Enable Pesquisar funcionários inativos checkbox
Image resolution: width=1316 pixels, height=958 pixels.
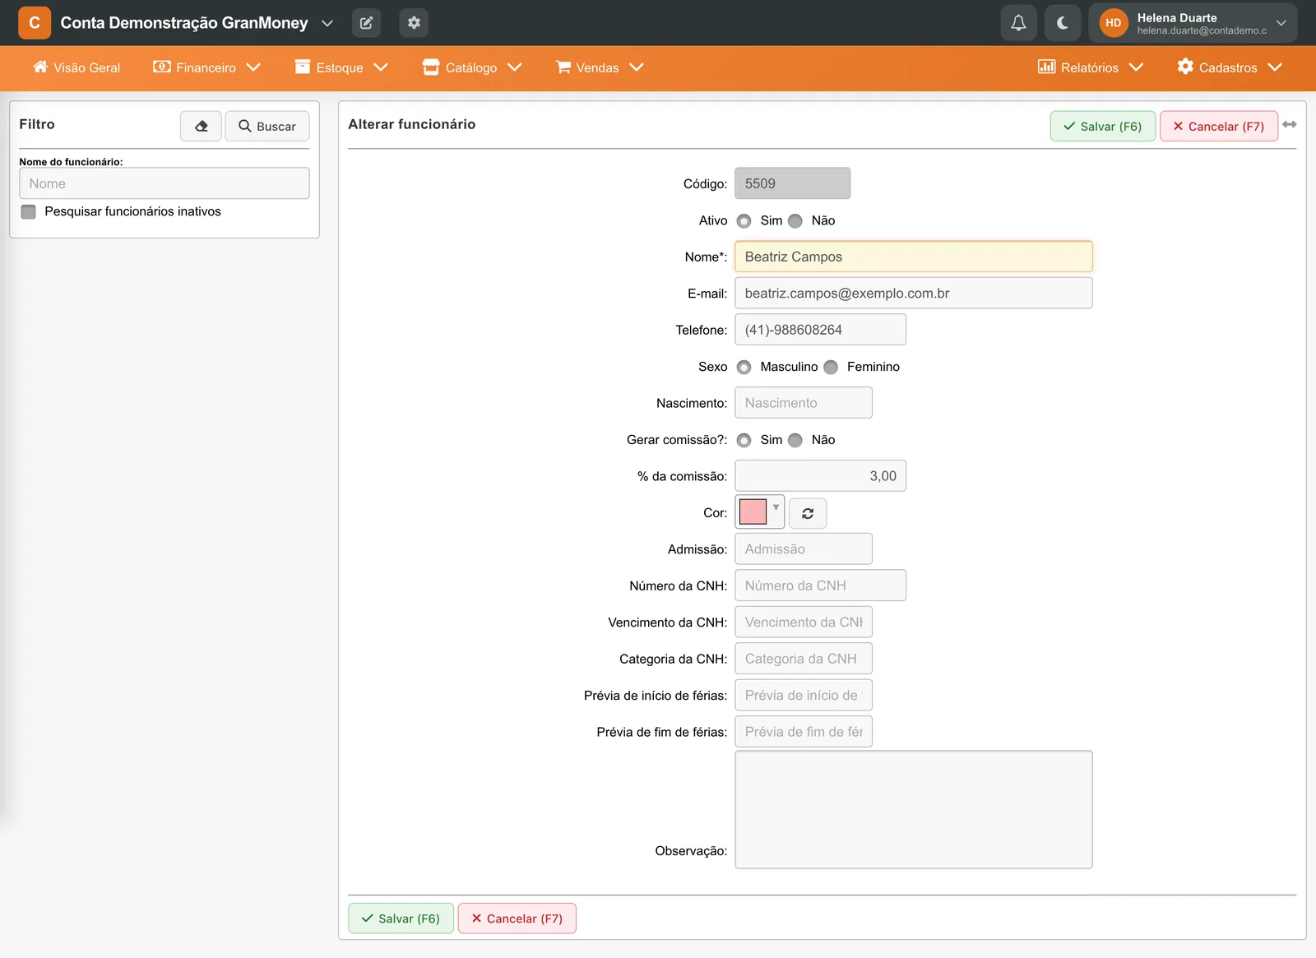pos(29,212)
